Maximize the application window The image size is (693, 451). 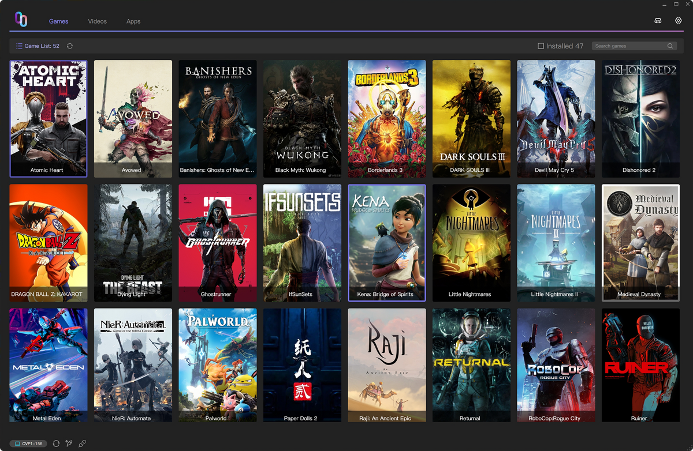pyautogui.click(x=676, y=4)
